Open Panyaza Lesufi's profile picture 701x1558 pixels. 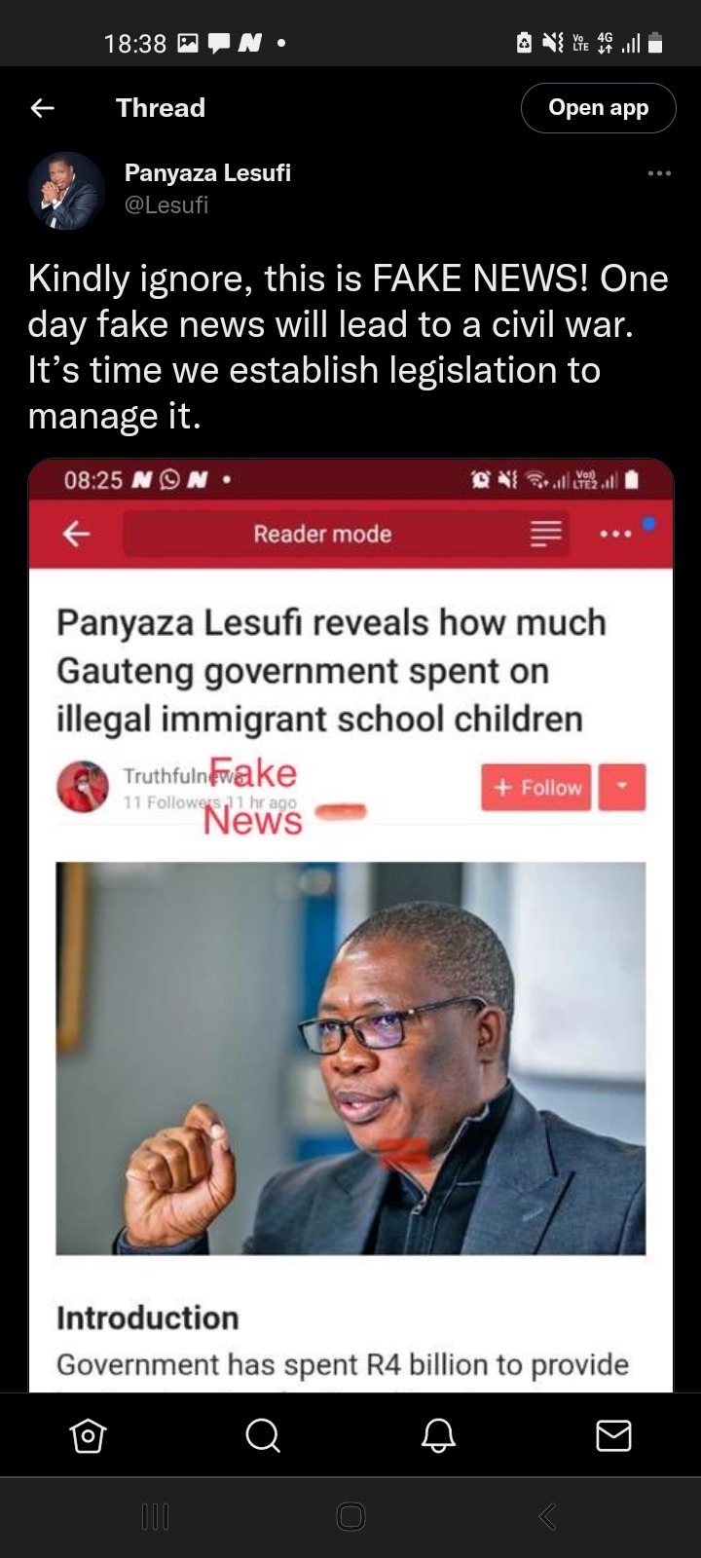tap(66, 190)
